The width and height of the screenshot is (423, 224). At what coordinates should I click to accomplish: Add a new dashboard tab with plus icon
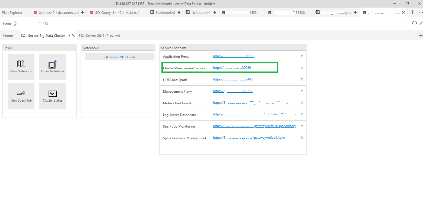click(421, 35)
